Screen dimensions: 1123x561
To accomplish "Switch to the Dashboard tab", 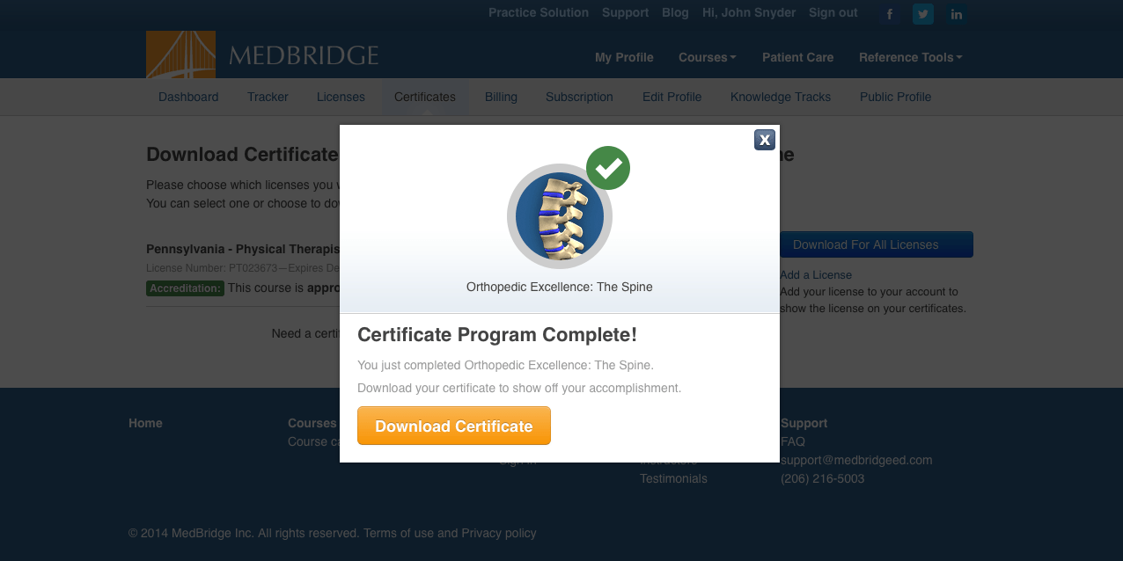I will [x=188, y=97].
